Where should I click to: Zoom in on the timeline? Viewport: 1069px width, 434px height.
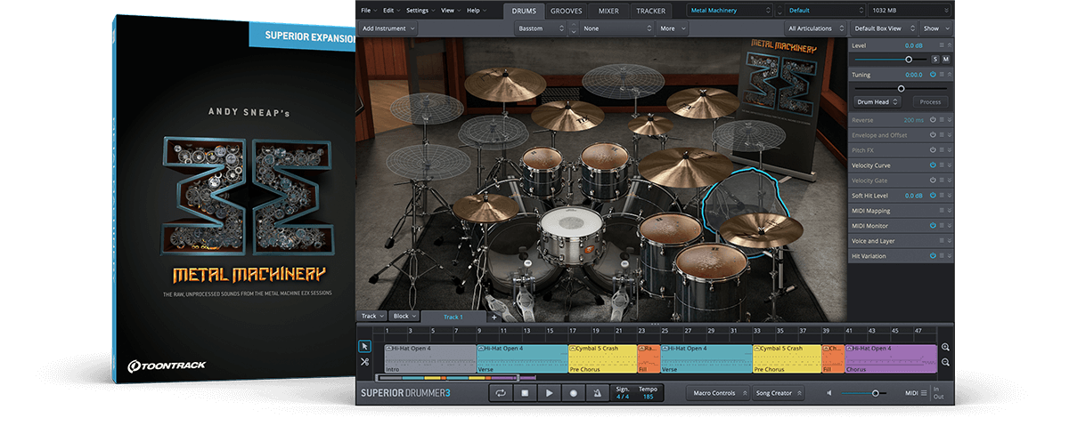click(945, 348)
